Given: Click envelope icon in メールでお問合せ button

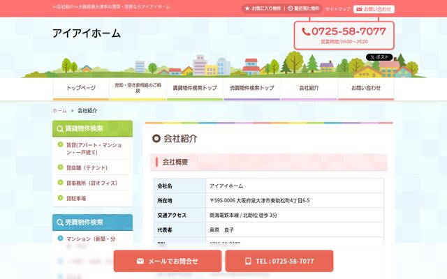Looking at the screenshot, I should (x=140, y=261).
